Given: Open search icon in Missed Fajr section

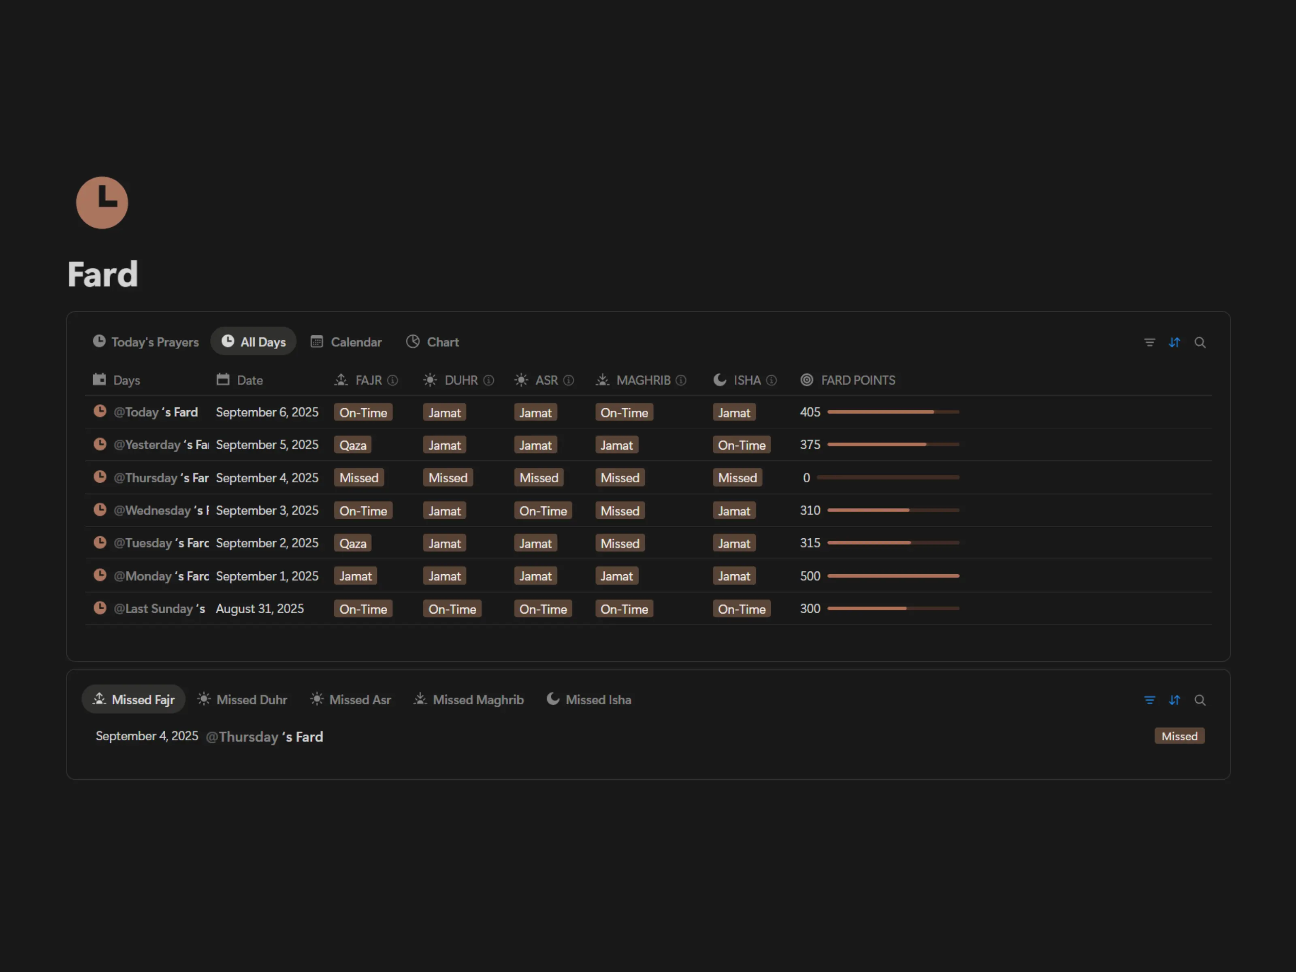Looking at the screenshot, I should (x=1199, y=699).
